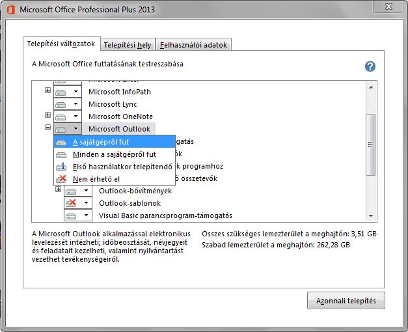The image size is (408, 332).
Task: Collapse the Microsoft Outlook tree node
Action: coord(48,128)
